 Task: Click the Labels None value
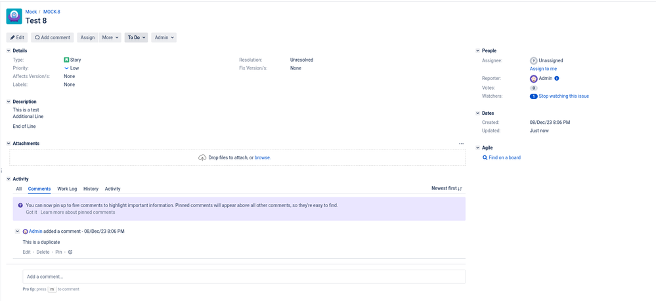pyautogui.click(x=70, y=85)
